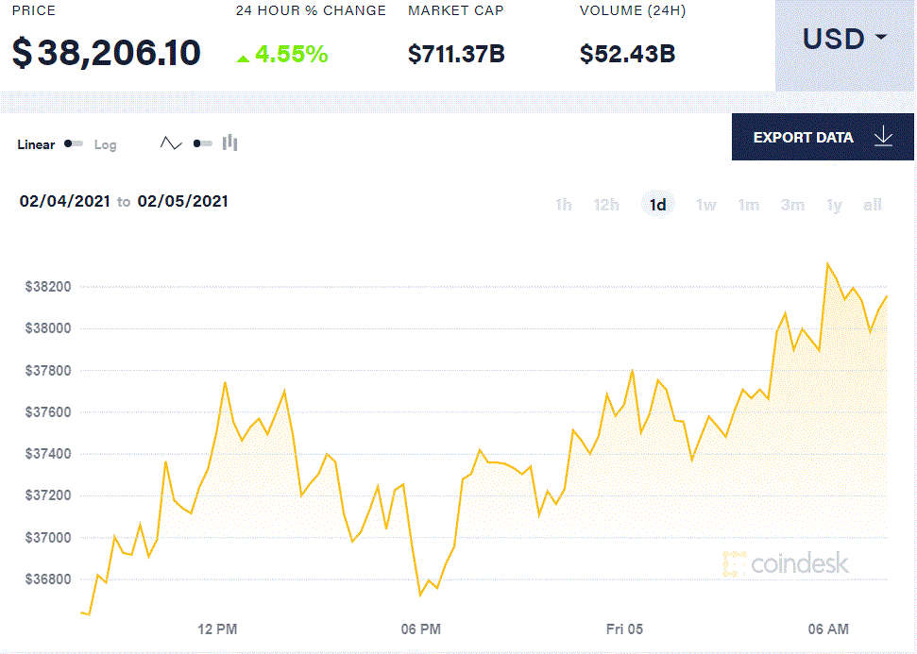Select the Linear scale label
The image size is (917, 654).
(36, 144)
